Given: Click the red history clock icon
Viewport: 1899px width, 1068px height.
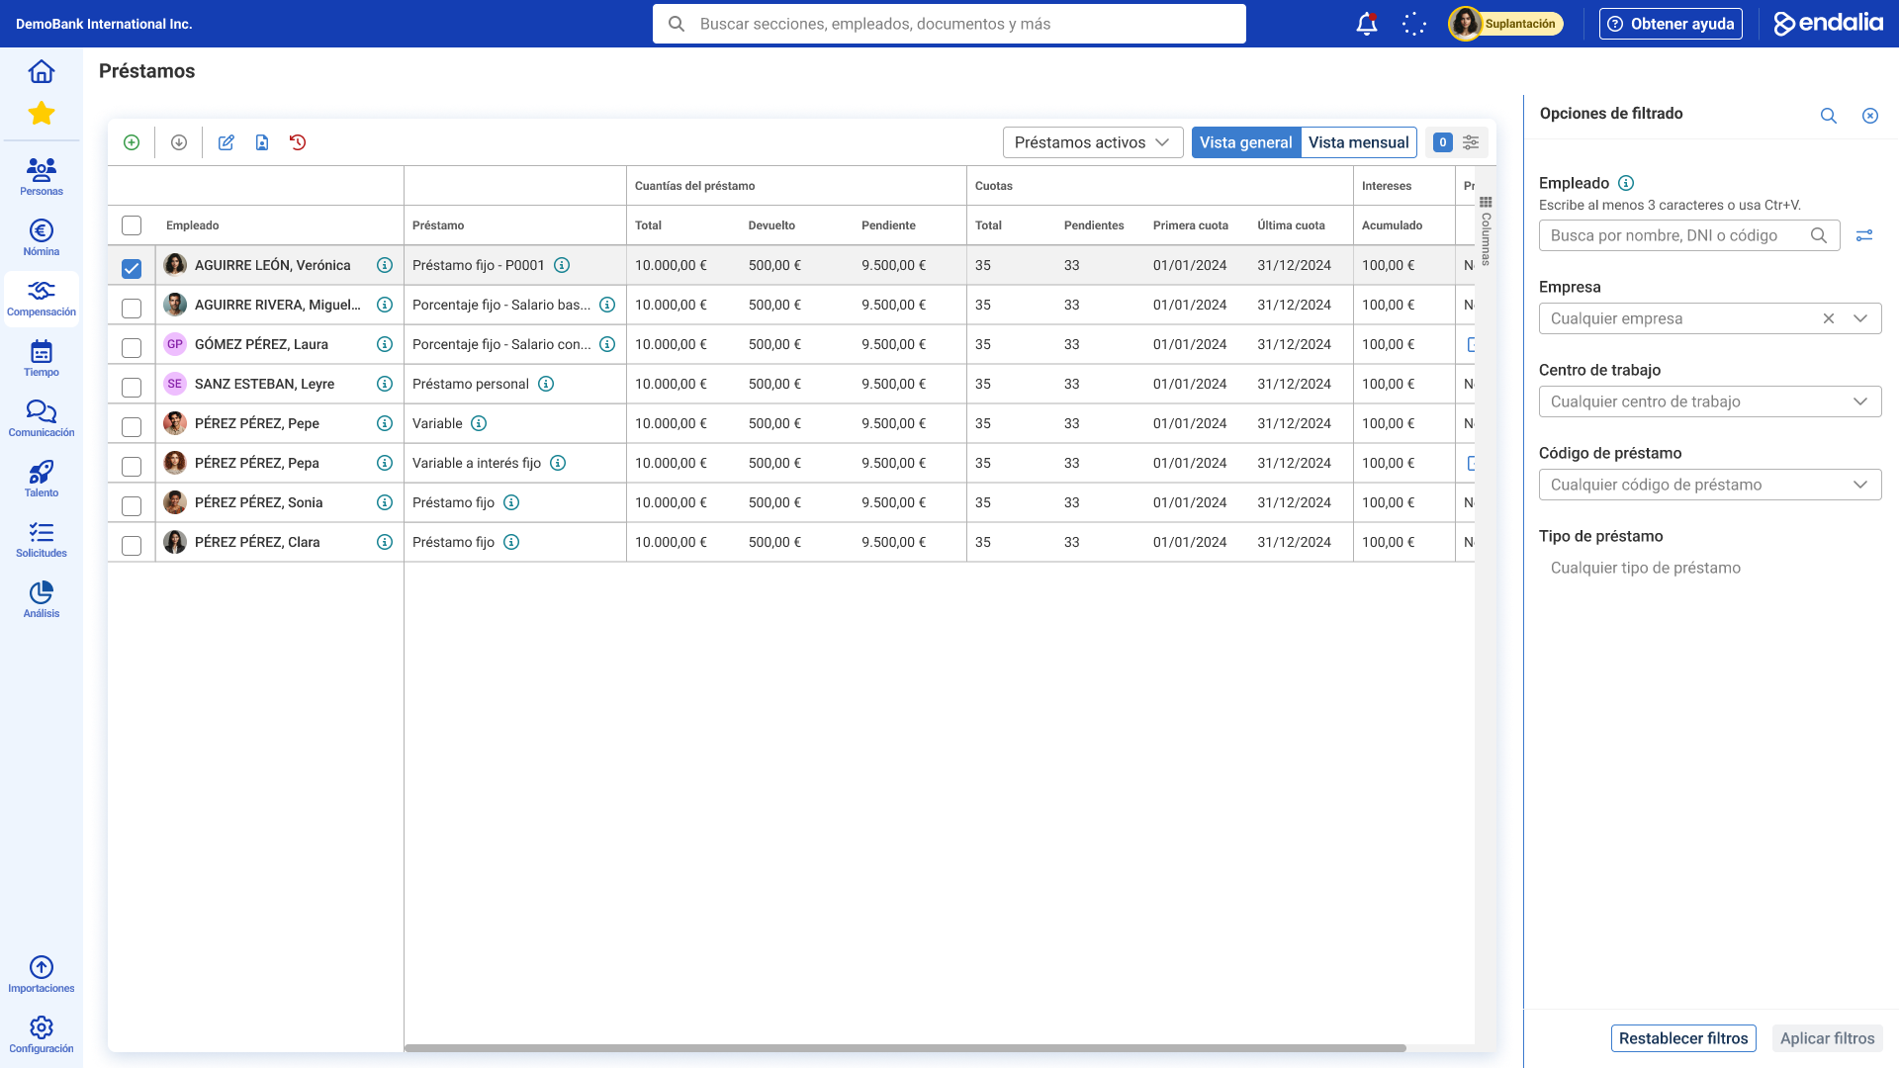Looking at the screenshot, I should (298, 142).
